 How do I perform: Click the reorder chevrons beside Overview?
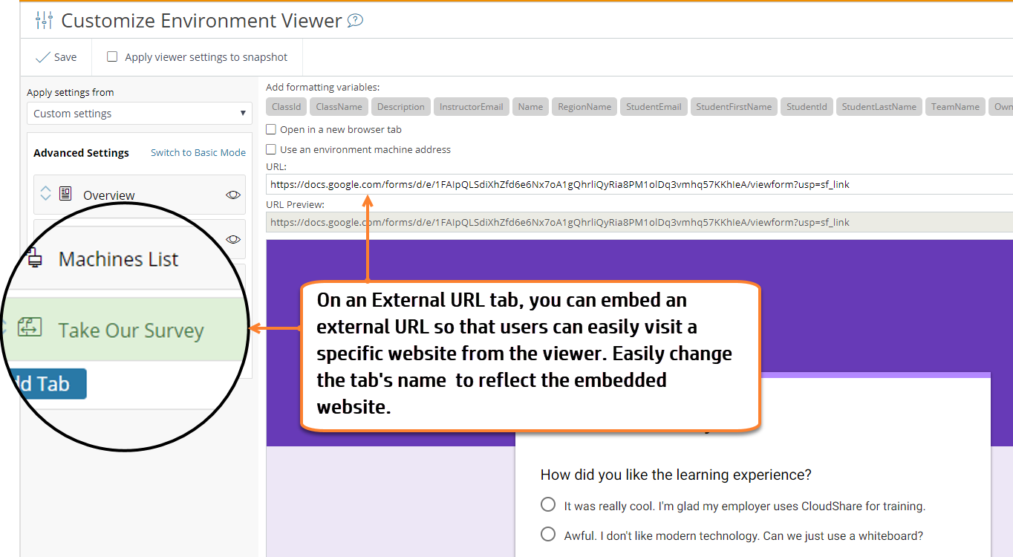[45, 195]
